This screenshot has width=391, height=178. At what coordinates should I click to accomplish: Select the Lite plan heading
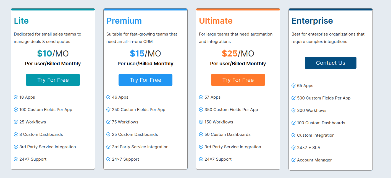[x=21, y=21]
